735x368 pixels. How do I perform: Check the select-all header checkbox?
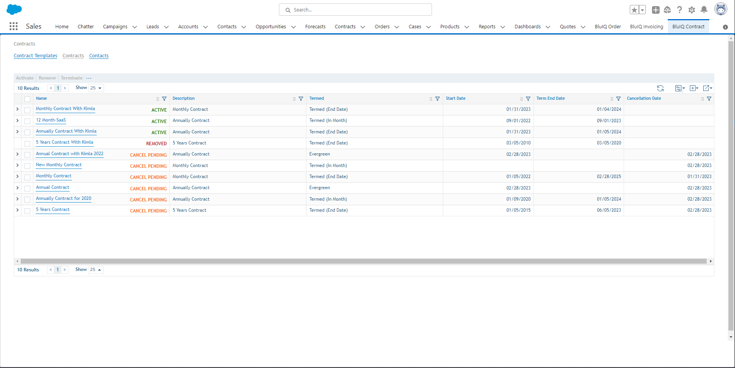(27, 99)
